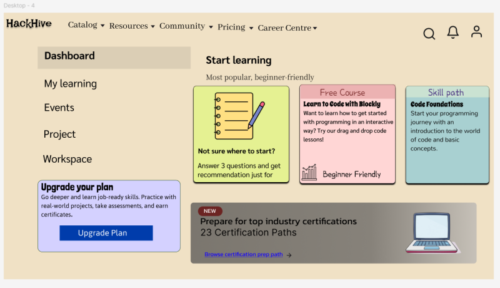The width and height of the screenshot is (500, 288).
Task: Expand the Resources dropdown arrow
Action: coord(152,26)
